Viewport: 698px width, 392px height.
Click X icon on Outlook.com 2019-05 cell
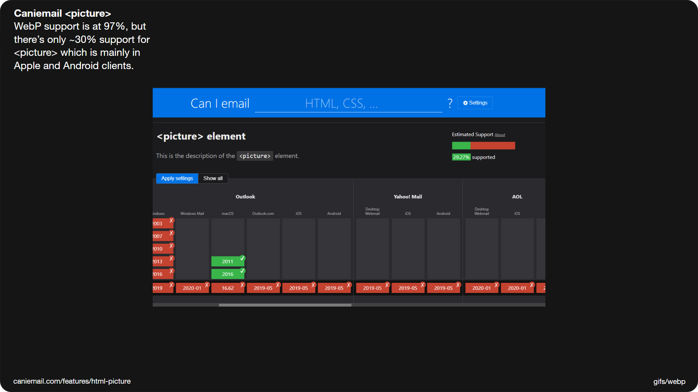[x=278, y=285]
